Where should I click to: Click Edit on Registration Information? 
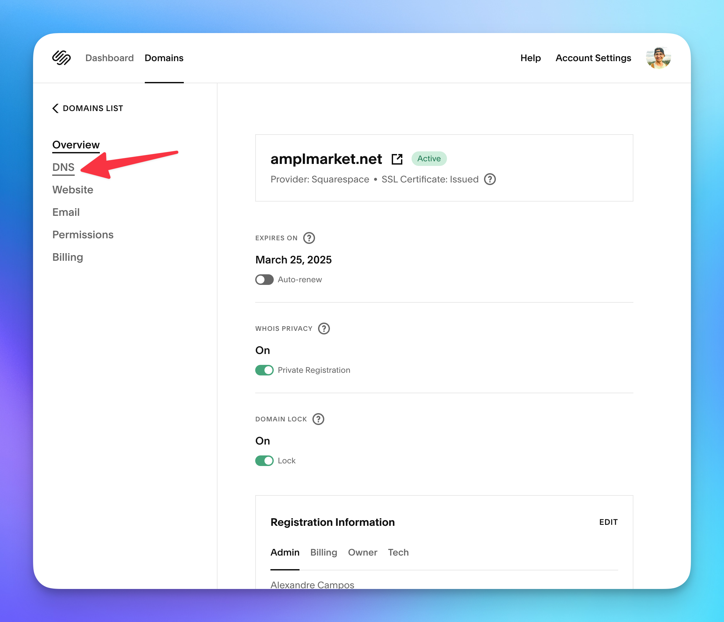tap(608, 522)
